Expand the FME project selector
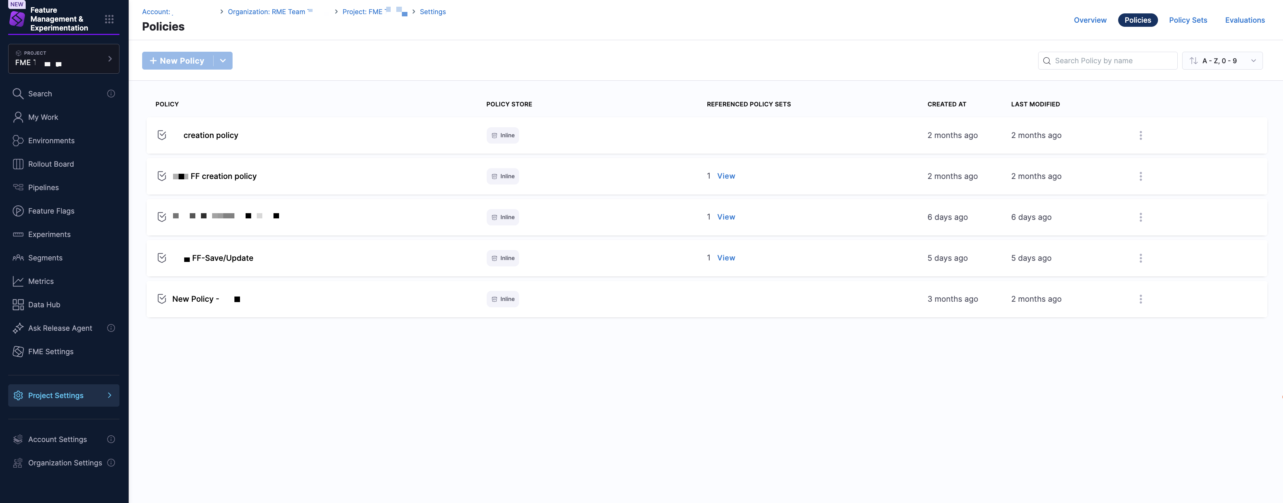Screen dimensions: 1283x503 point(63,59)
